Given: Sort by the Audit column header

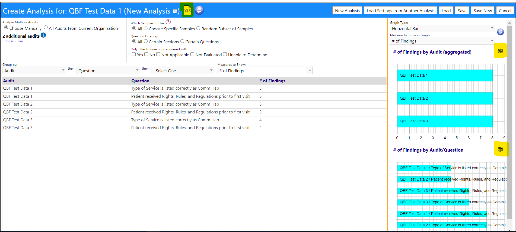Looking at the screenshot, I should [x=9, y=81].
